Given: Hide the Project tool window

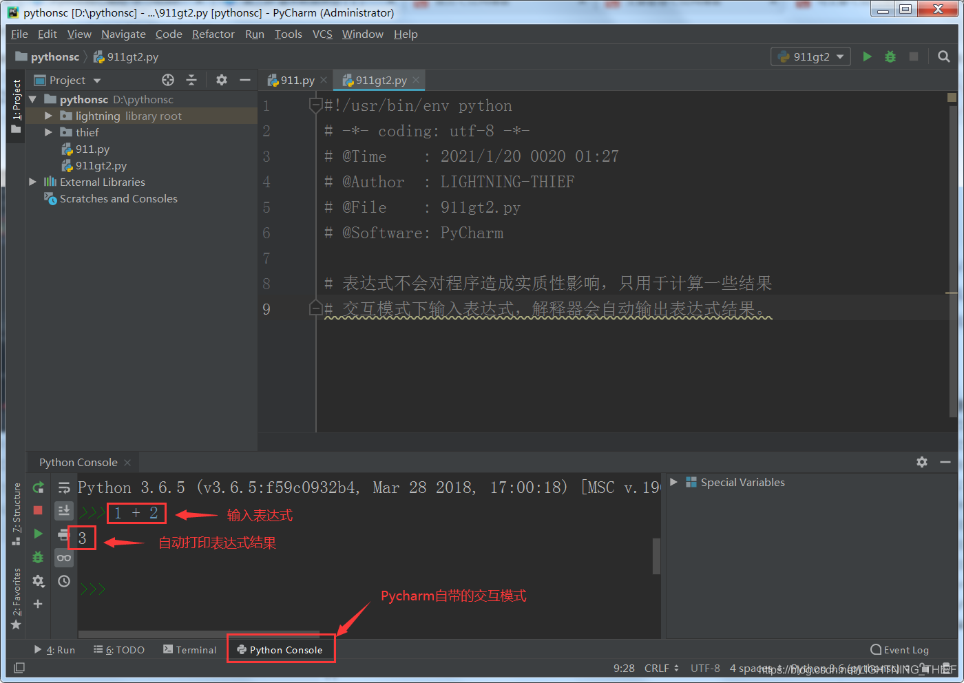Looking at the screenshot, I should pos(245,80).
